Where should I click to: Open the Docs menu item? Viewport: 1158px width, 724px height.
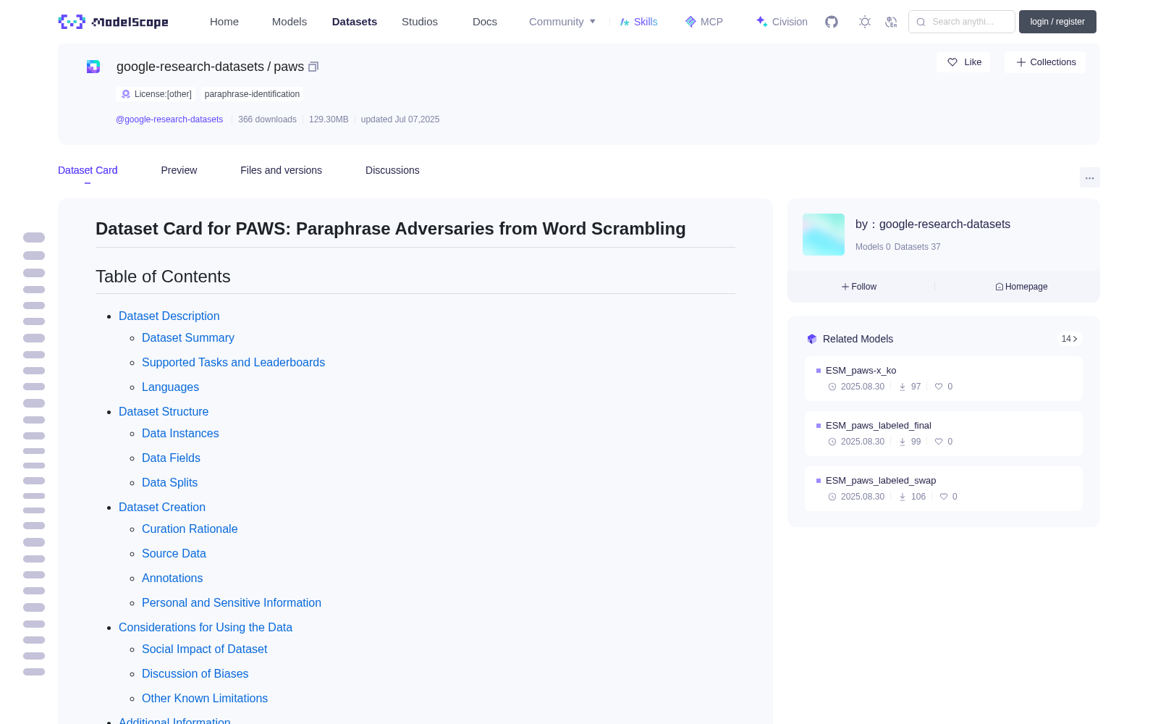click(485, 22)
